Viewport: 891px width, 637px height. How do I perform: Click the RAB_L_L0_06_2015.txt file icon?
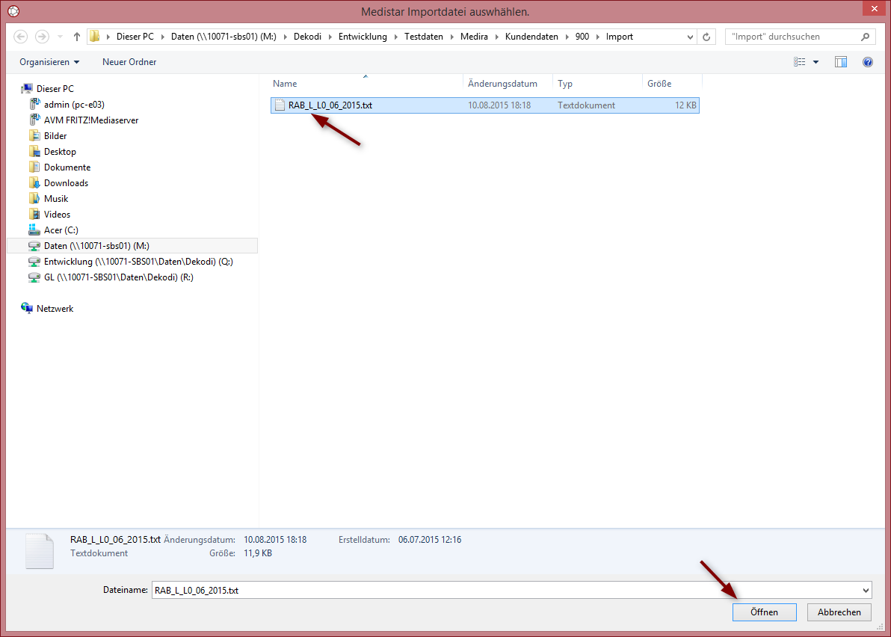point(280,105)
